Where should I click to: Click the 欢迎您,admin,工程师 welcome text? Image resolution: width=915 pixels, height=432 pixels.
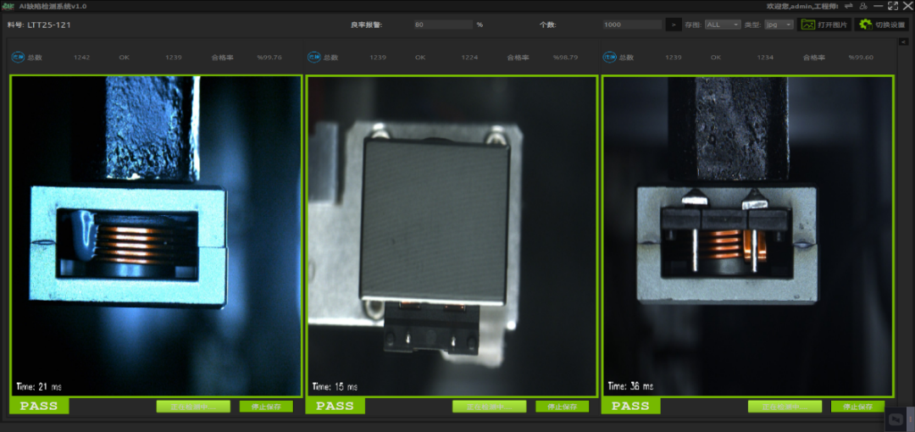coord(802,6)
